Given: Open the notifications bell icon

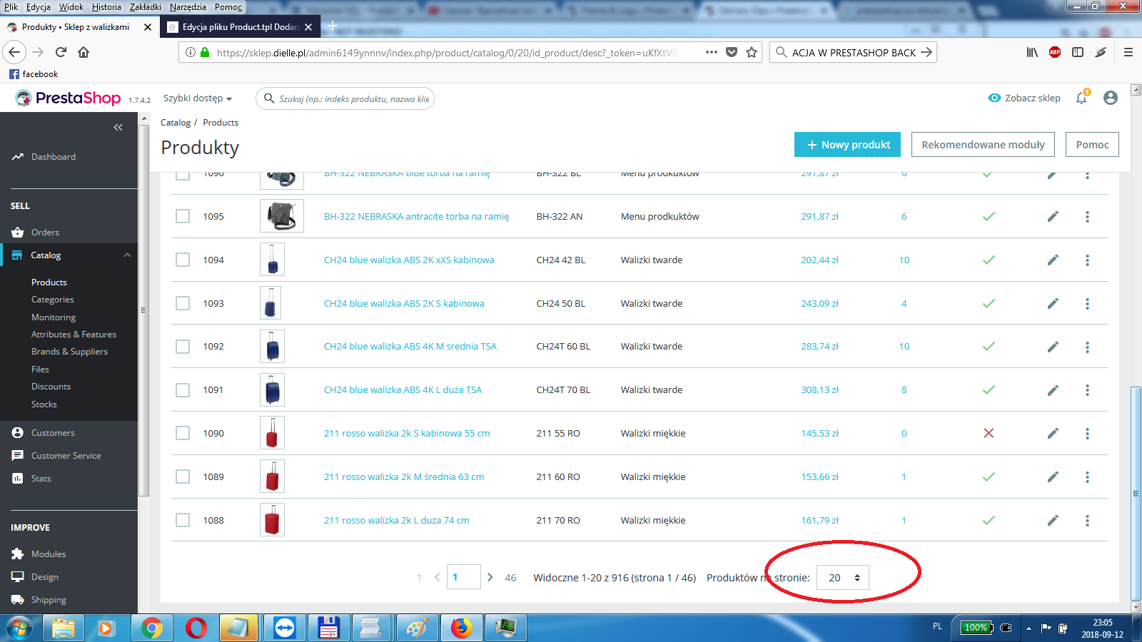Looking at the screenshot, I should coord(1082,98).
